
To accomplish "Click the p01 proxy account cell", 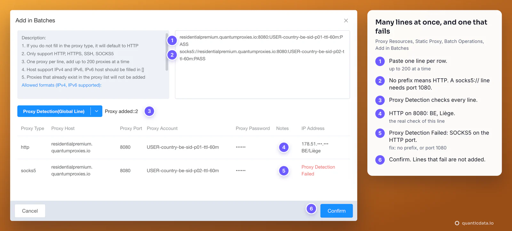I will coord(183,147).
